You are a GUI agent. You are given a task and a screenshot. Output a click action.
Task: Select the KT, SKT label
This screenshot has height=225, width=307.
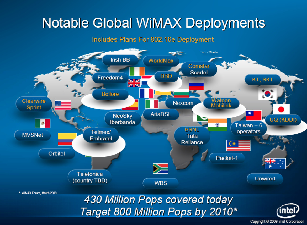coord(263,80)
